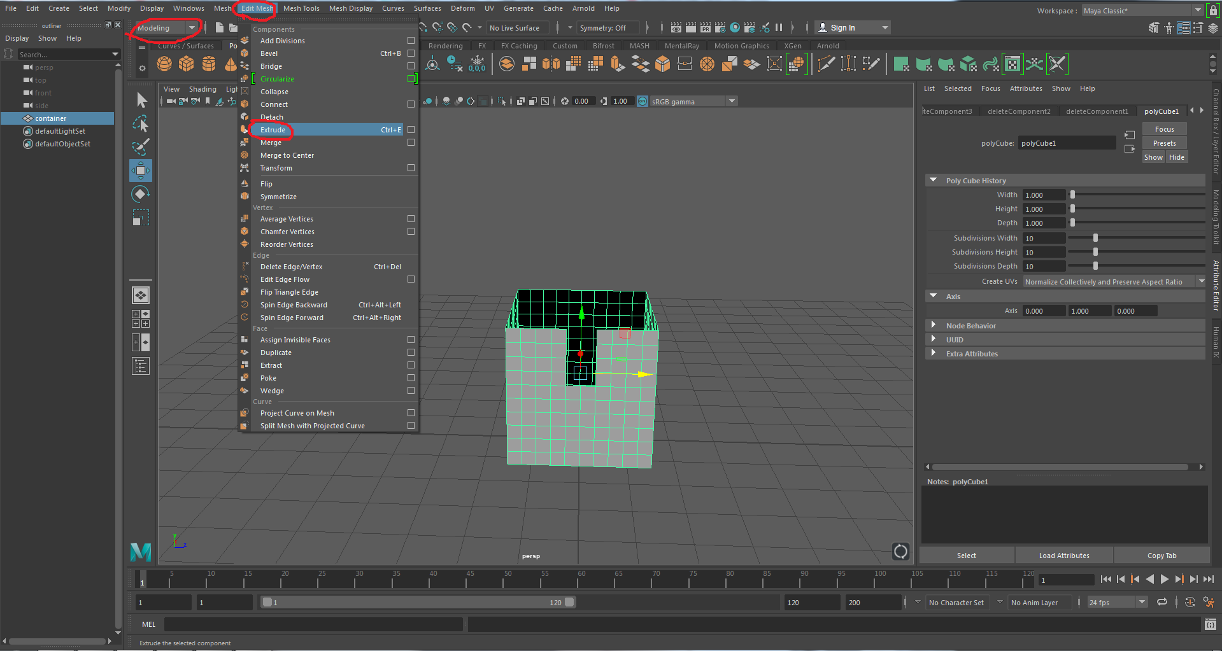
Task: Click play backwards button
Action: [1150, 579]
